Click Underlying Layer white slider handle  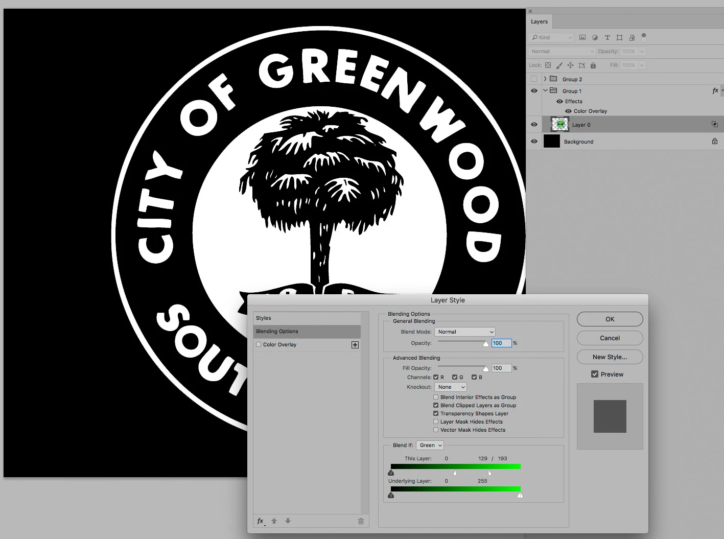point(520,495)
